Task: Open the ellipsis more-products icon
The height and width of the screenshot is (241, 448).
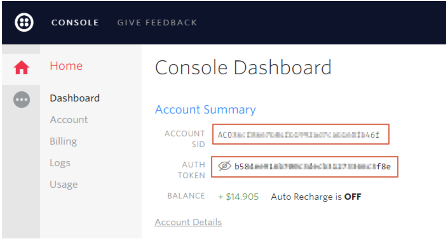Action: click(22, 100)
